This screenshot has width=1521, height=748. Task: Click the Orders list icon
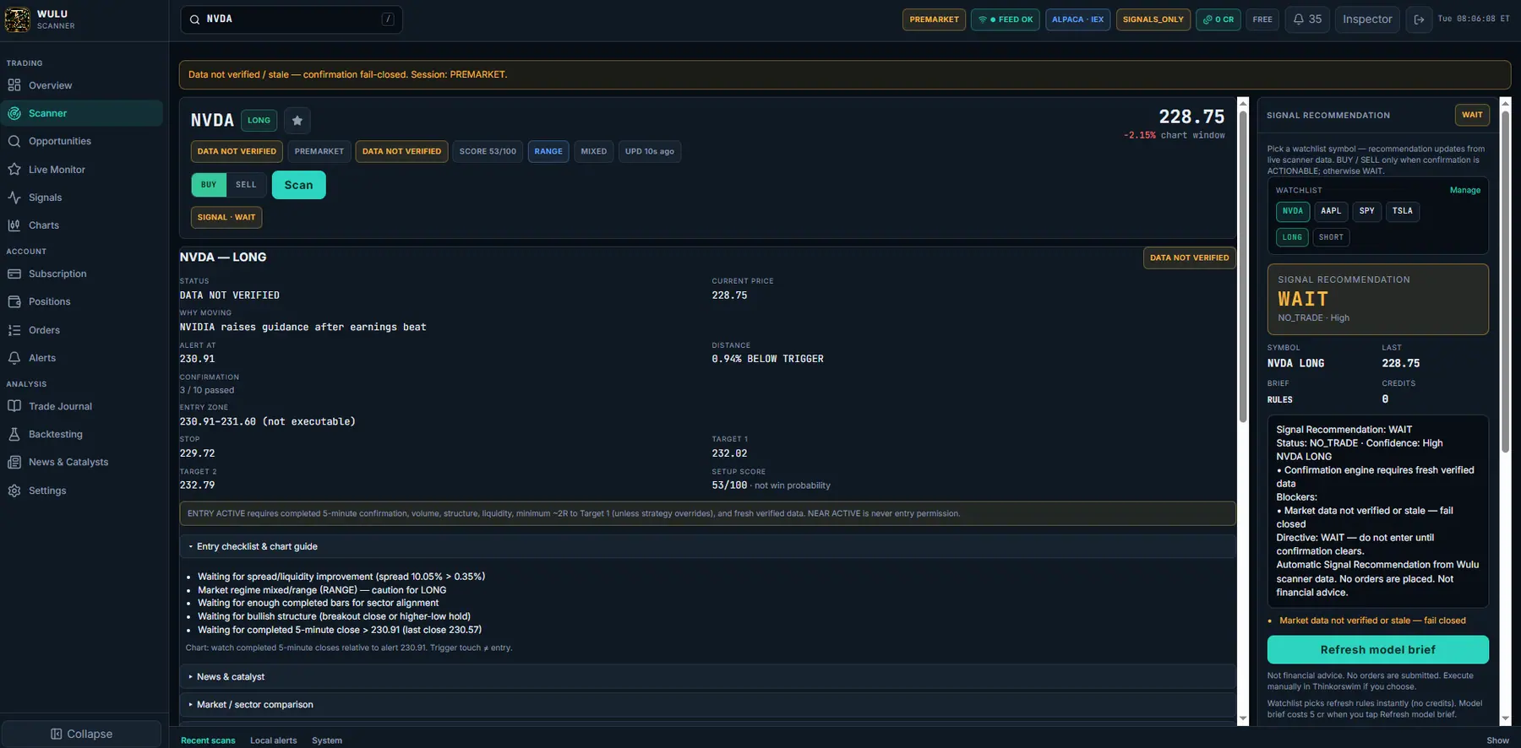pyautogui.click(x=14, y=330)
